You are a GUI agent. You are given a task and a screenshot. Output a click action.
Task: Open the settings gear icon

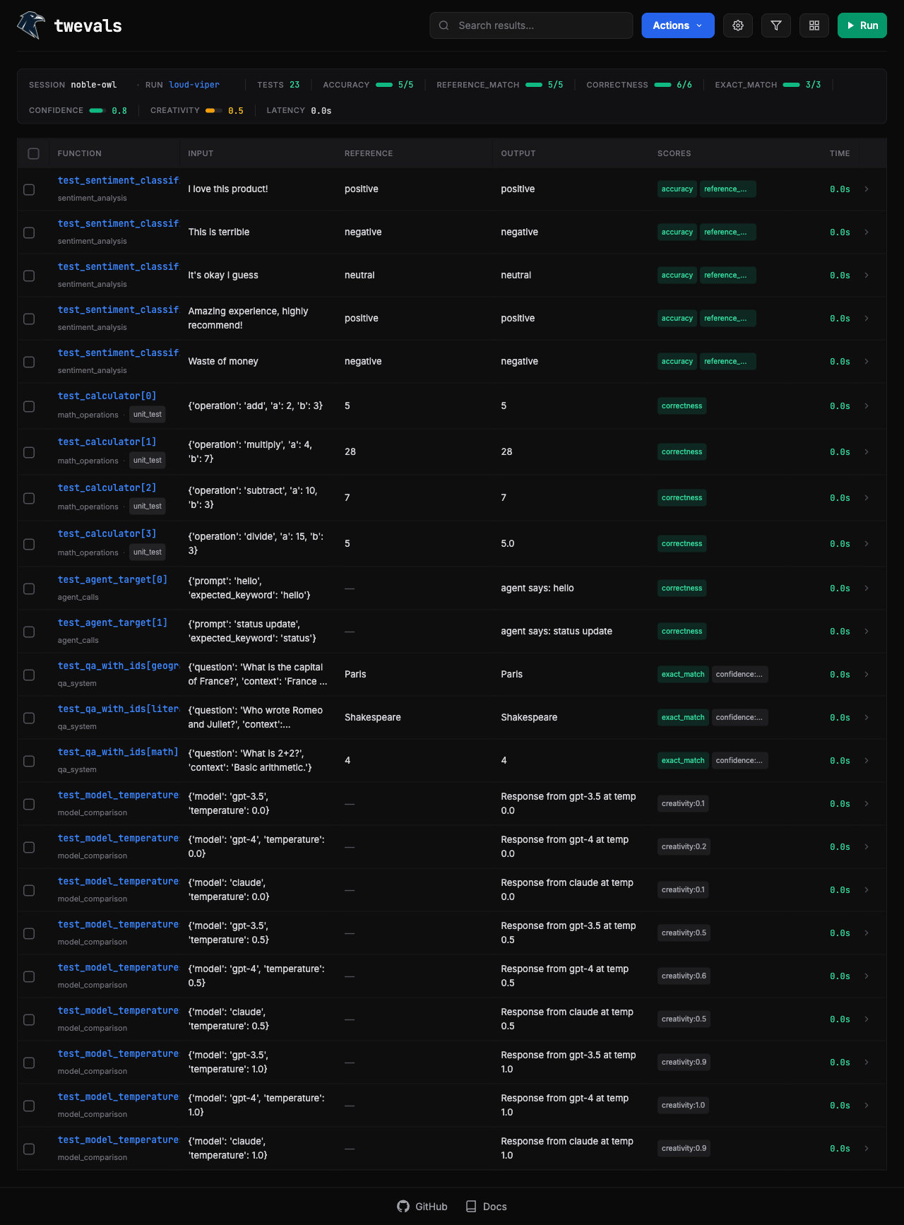click(738, 25)
